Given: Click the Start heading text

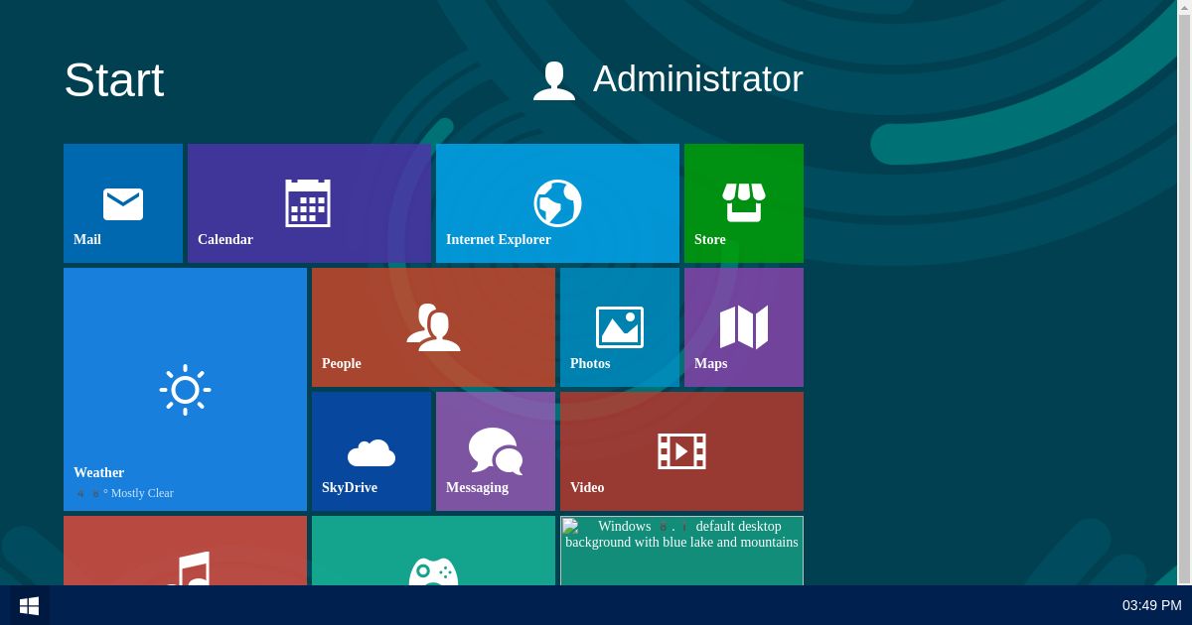Looking at the screenshot, I should tap(113, 79).
